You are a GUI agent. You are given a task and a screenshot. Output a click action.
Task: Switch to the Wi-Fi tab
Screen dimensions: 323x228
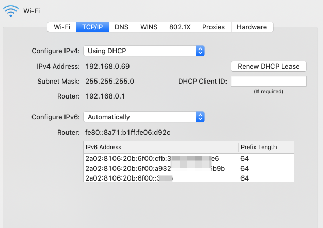point(62,27)
